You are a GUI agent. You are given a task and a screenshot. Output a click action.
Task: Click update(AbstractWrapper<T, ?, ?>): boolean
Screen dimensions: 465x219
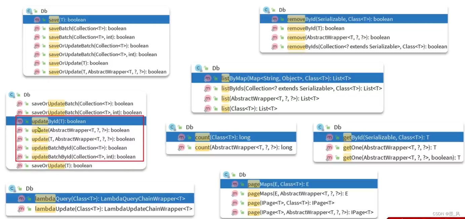tap(80, 130)
